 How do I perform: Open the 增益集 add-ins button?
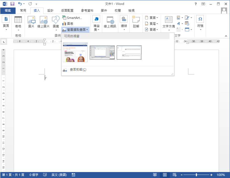(96, 23)
